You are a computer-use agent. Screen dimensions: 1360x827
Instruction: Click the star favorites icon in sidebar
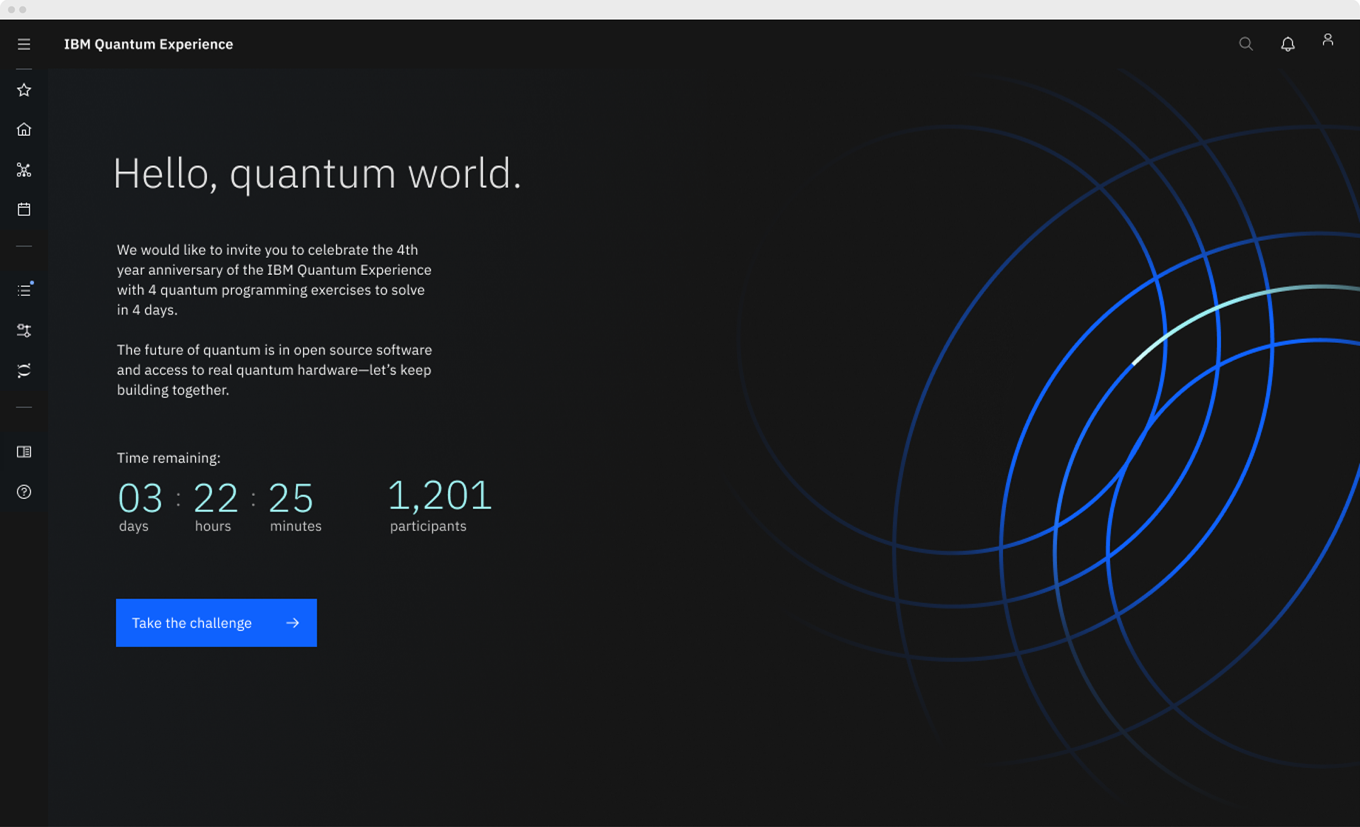click(x=24, y=90)
